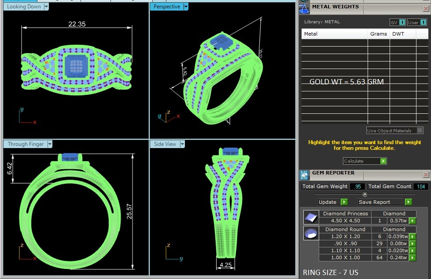This screenshot has width=431, height=279.
Task: Select the Side View viewport label
Action: (x=165, y=144)
